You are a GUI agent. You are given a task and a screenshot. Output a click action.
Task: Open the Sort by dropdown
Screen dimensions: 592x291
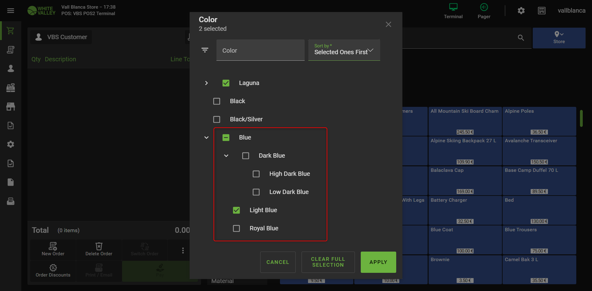tap(344, 50)
